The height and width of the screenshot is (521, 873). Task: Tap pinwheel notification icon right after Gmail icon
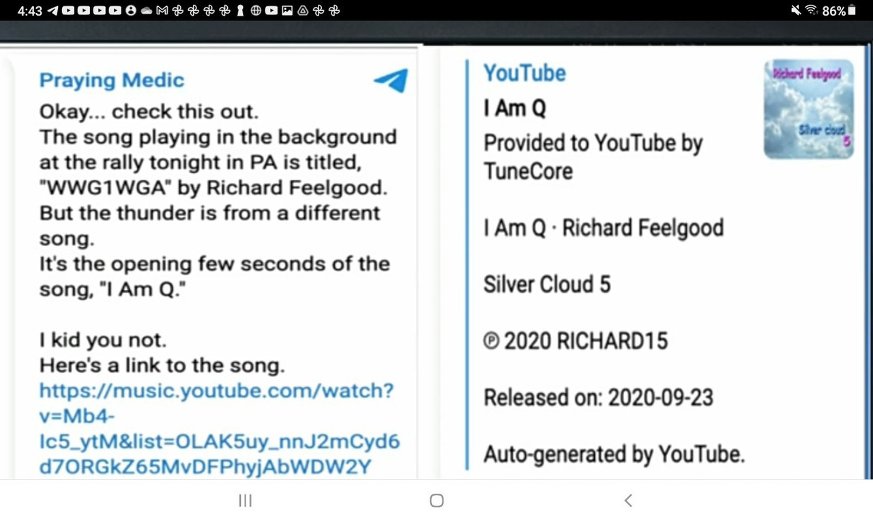tap(177, 11)
